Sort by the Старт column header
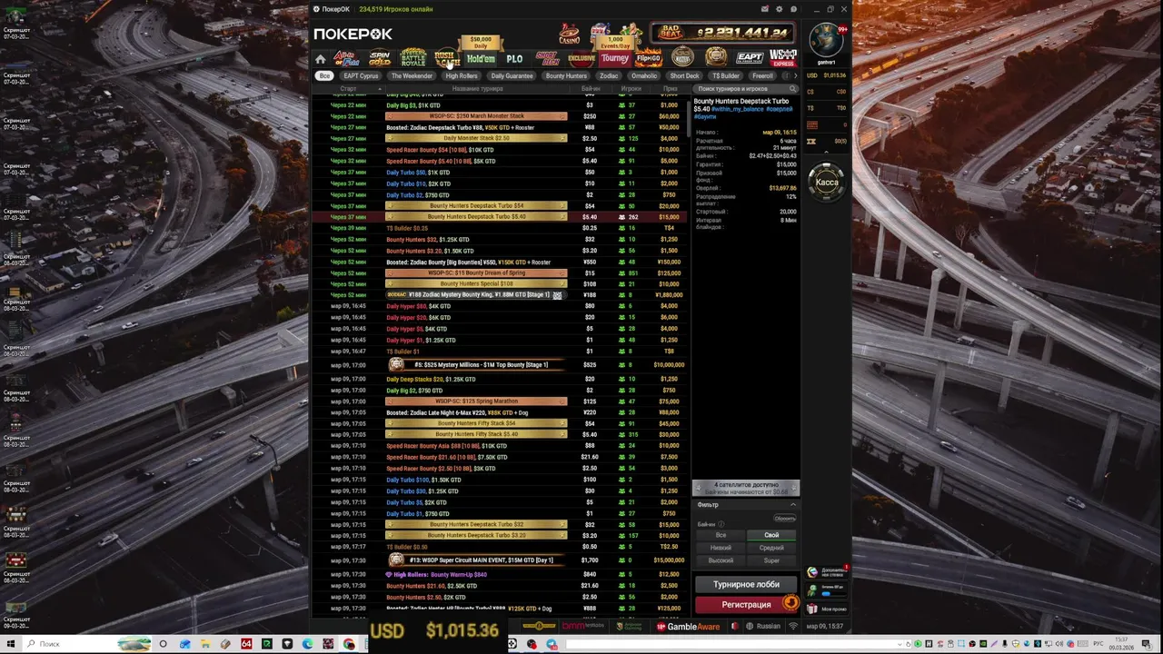The height and width of the screenshot is (654, 1163). (x=348, y=89)
